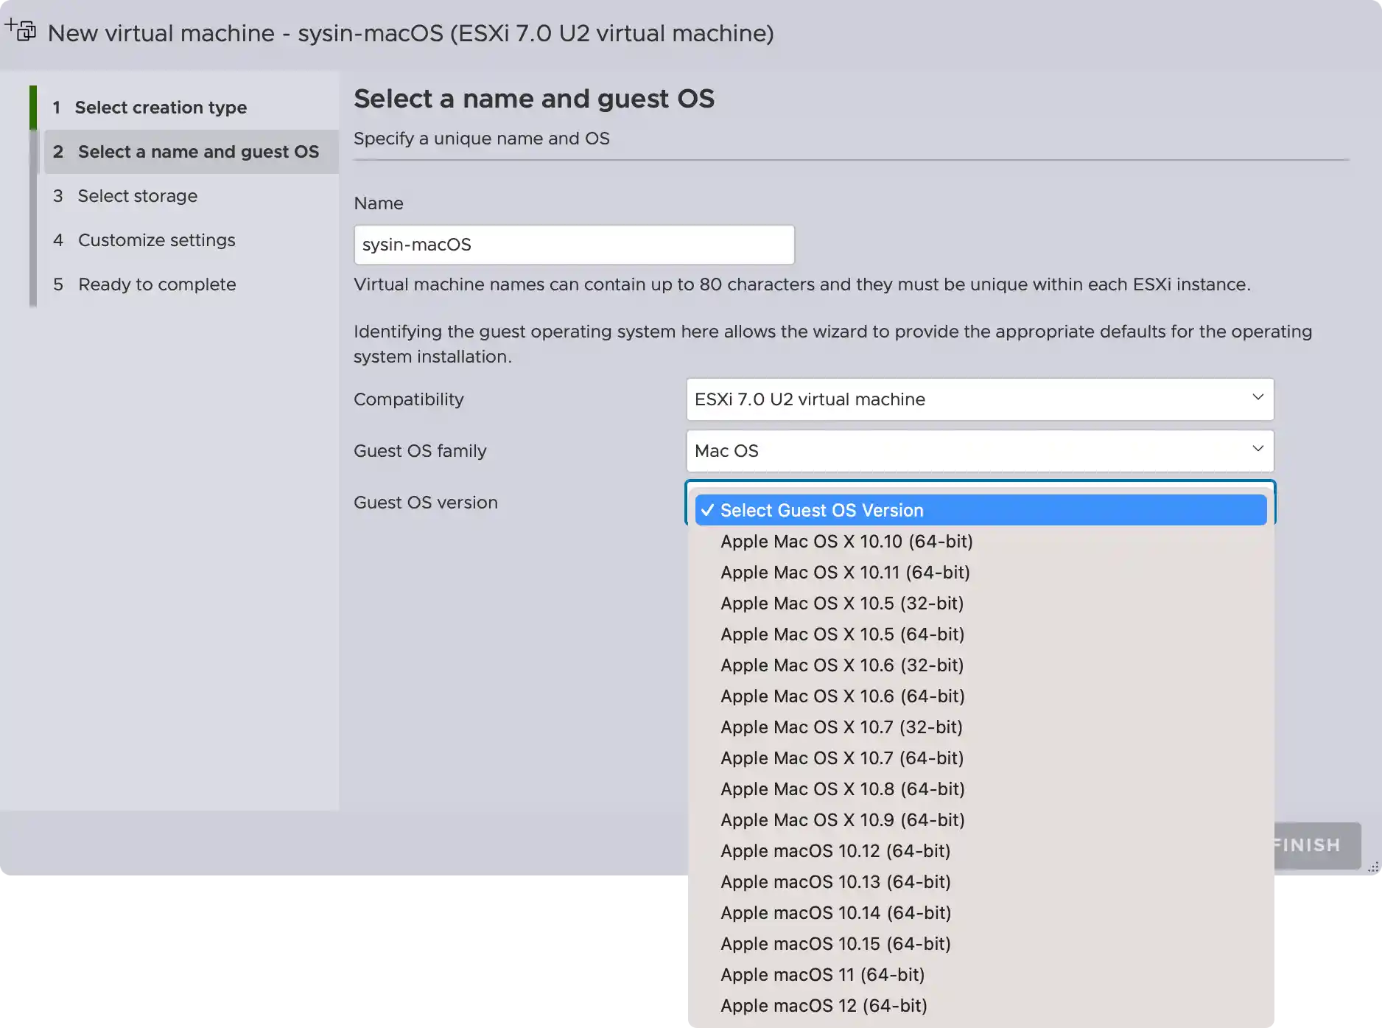Click inside the Name text field
This screenshot has height=1028, width=1382.
tap(574, 244)
